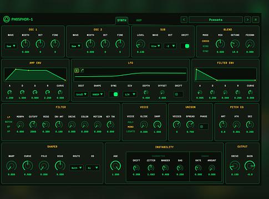Click the Shaper fold knob
Image resolution: width=269 pixels, height=199 pixels.
coord(44,166)
